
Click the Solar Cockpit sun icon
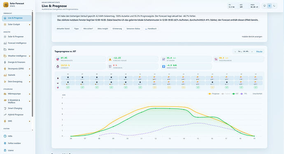pos(5,24)
